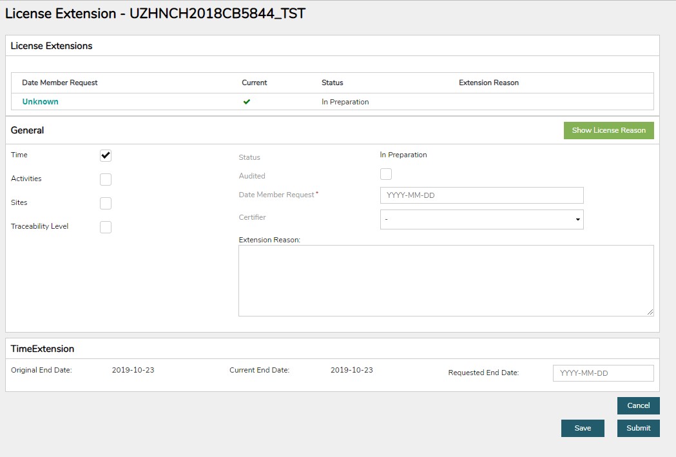This screenshot has height=457, width=676.
Task: Open the Certifier dropdown
Action: (x=481, y=219)
